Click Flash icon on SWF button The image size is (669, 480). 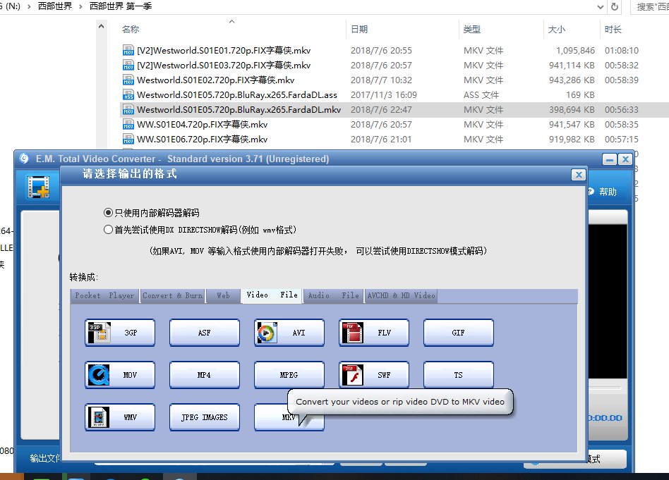352,375
